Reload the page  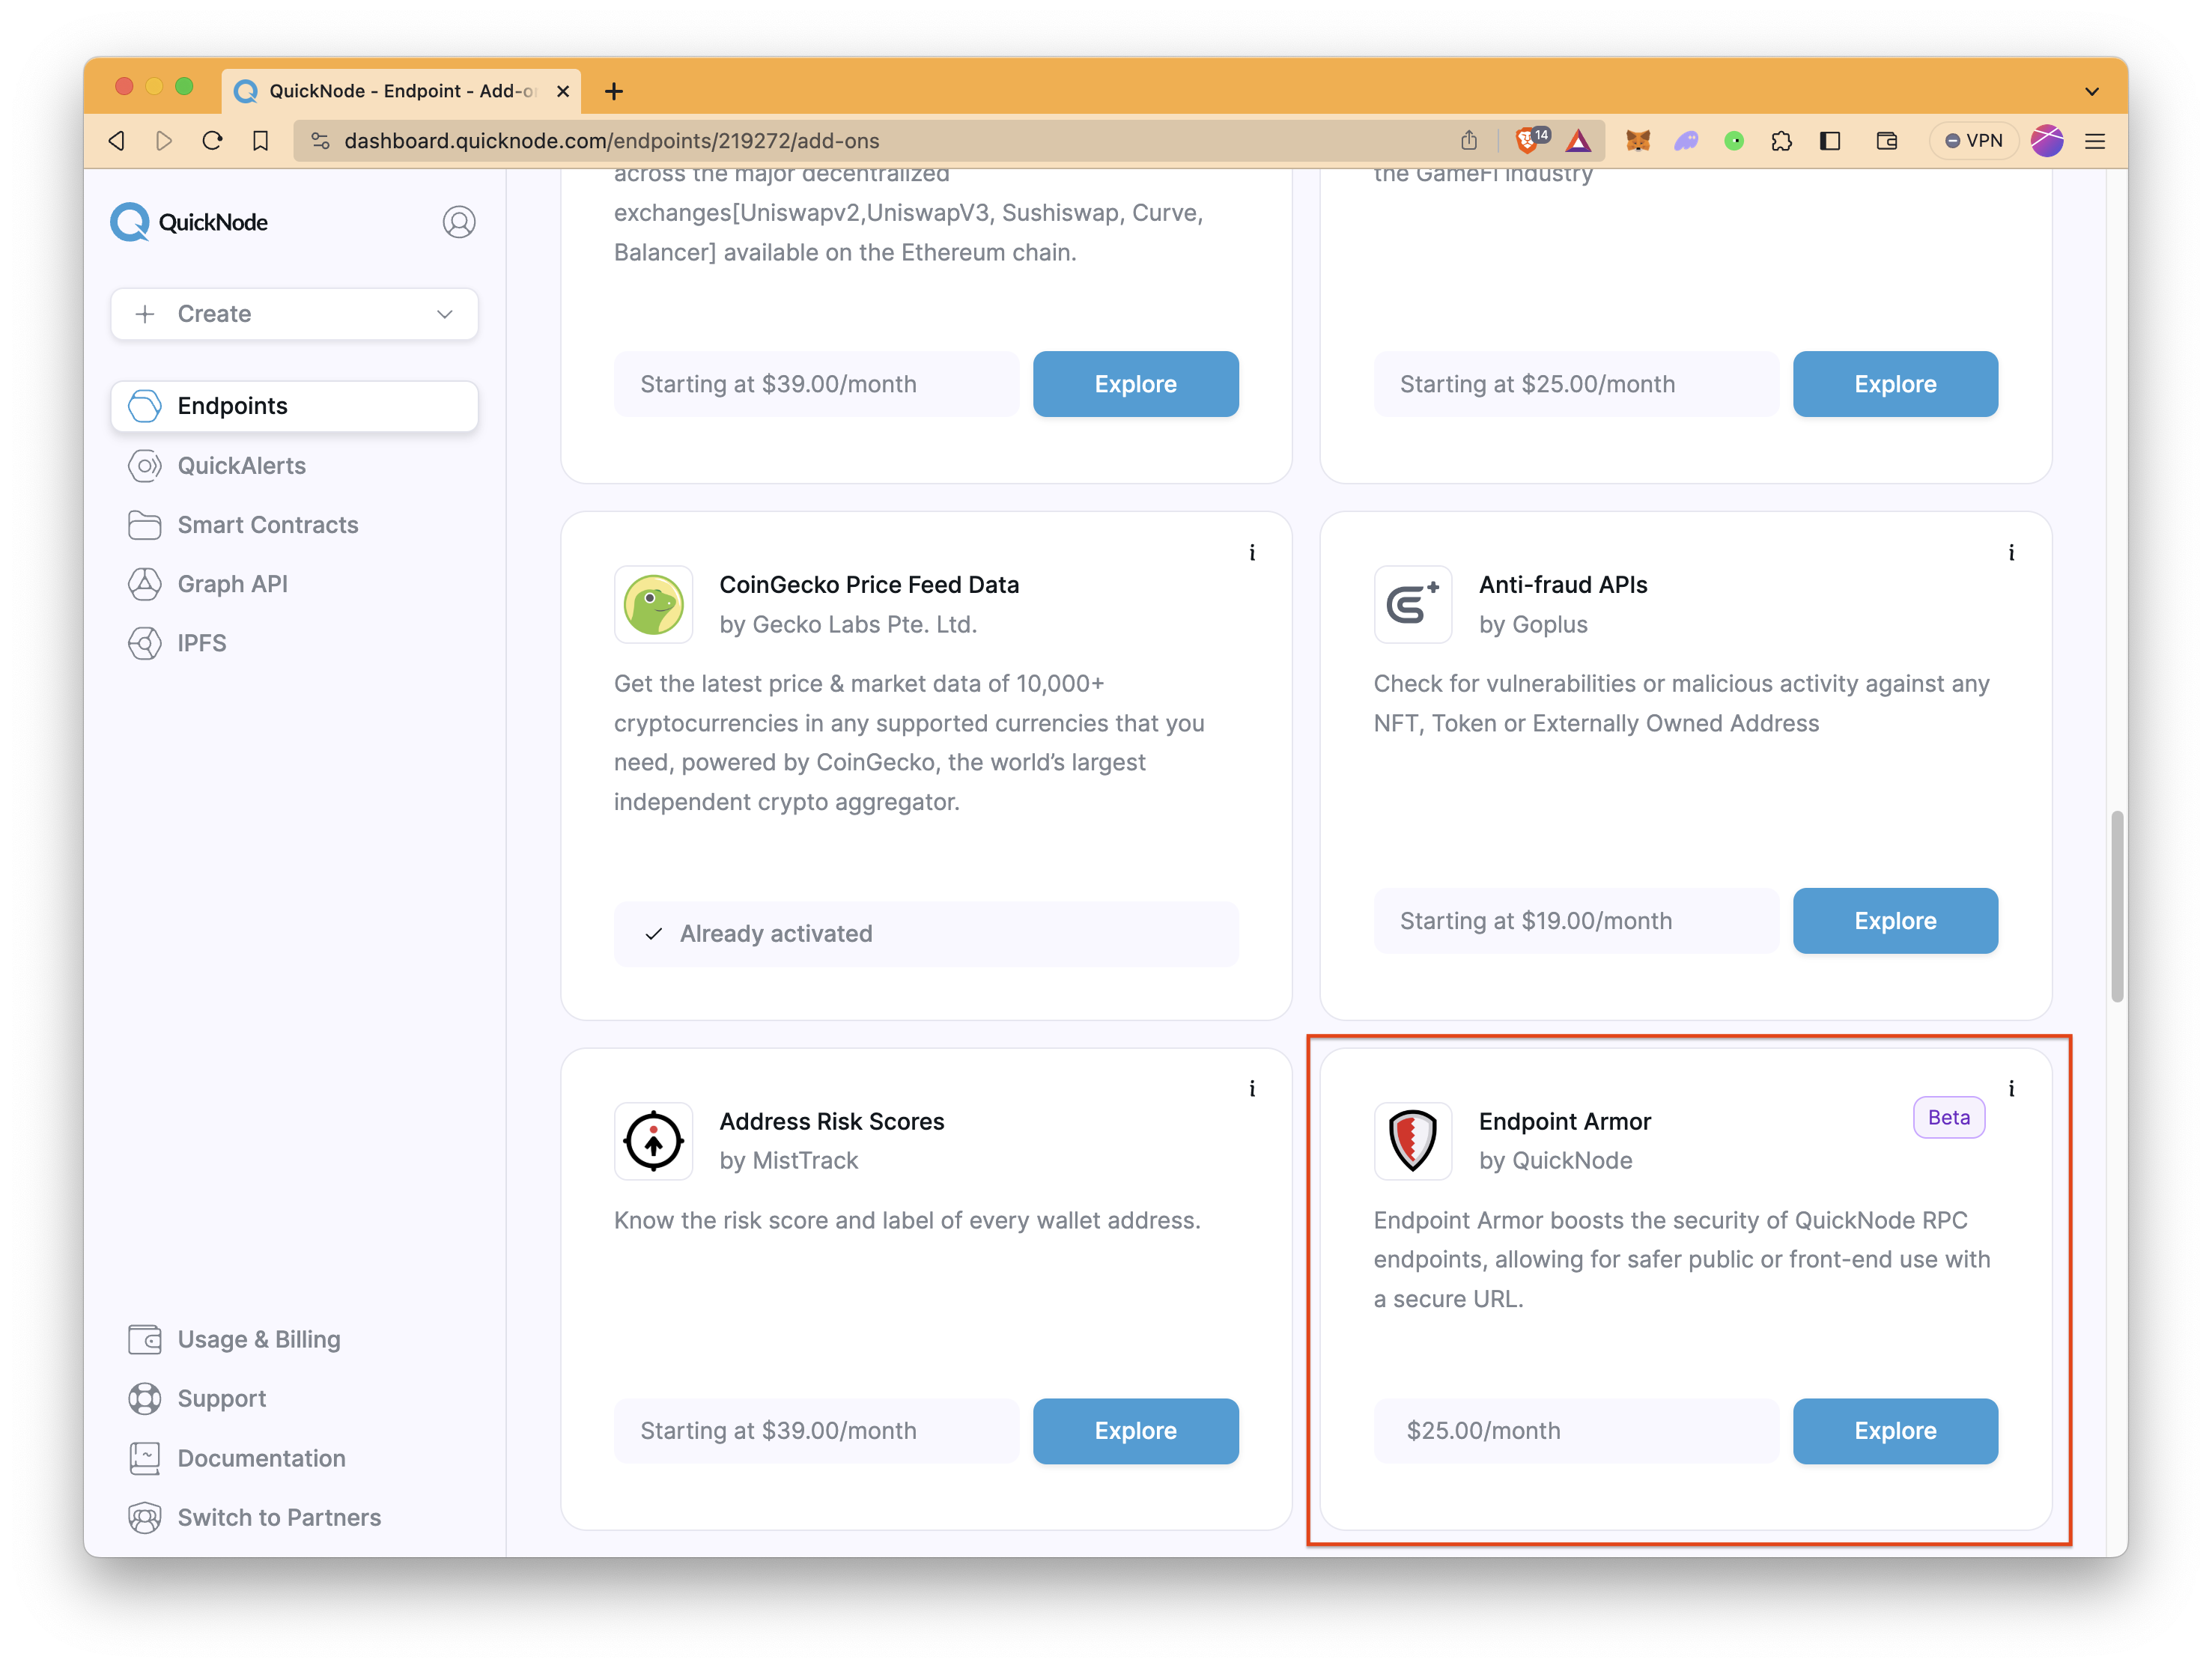[212, 141]
